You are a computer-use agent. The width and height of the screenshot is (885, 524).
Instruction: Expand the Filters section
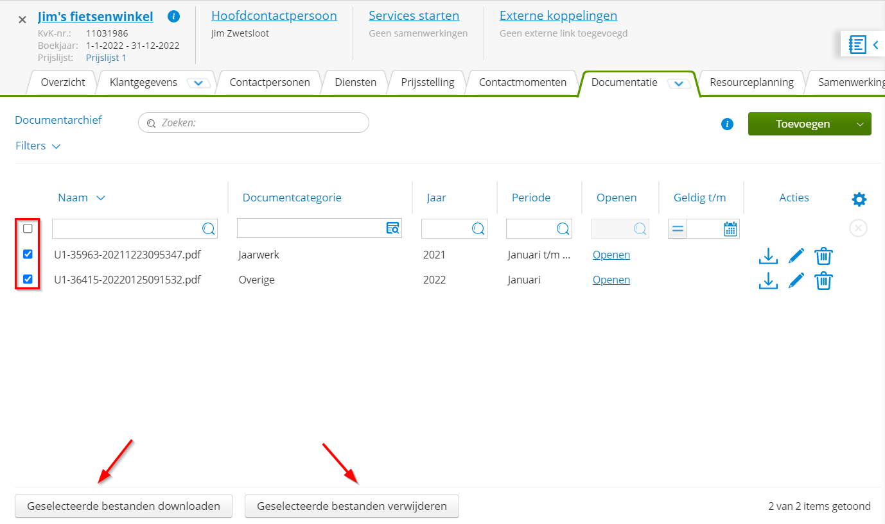37,146
